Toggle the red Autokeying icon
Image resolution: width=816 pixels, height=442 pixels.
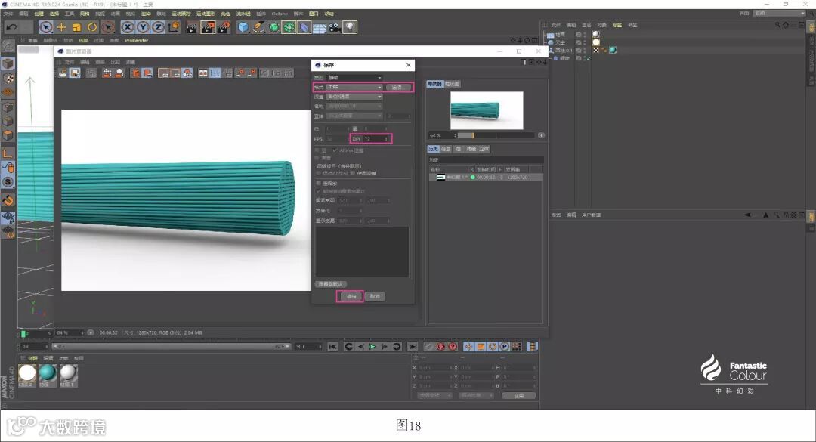click(x=453, y=347)
